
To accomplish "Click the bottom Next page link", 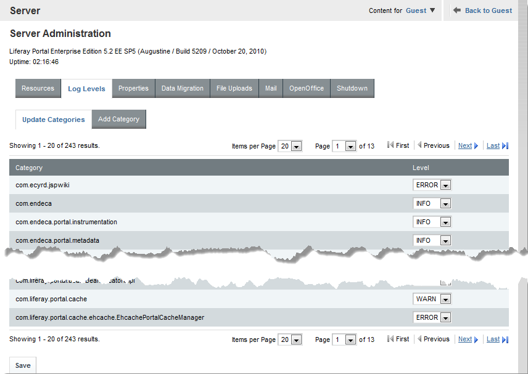I will (464, 339).
